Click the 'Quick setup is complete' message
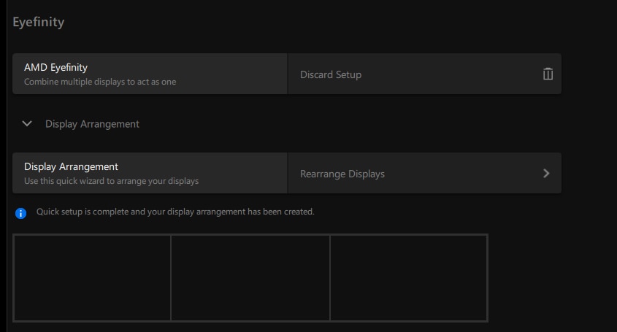This screenshot has height=332, width=617. coord(175,212)
